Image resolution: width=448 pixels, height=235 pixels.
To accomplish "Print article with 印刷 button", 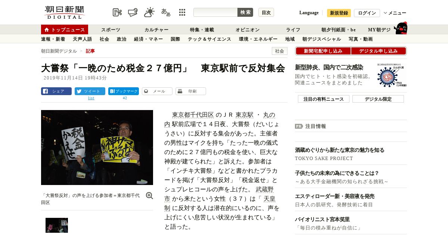I will tap(191, 91).
